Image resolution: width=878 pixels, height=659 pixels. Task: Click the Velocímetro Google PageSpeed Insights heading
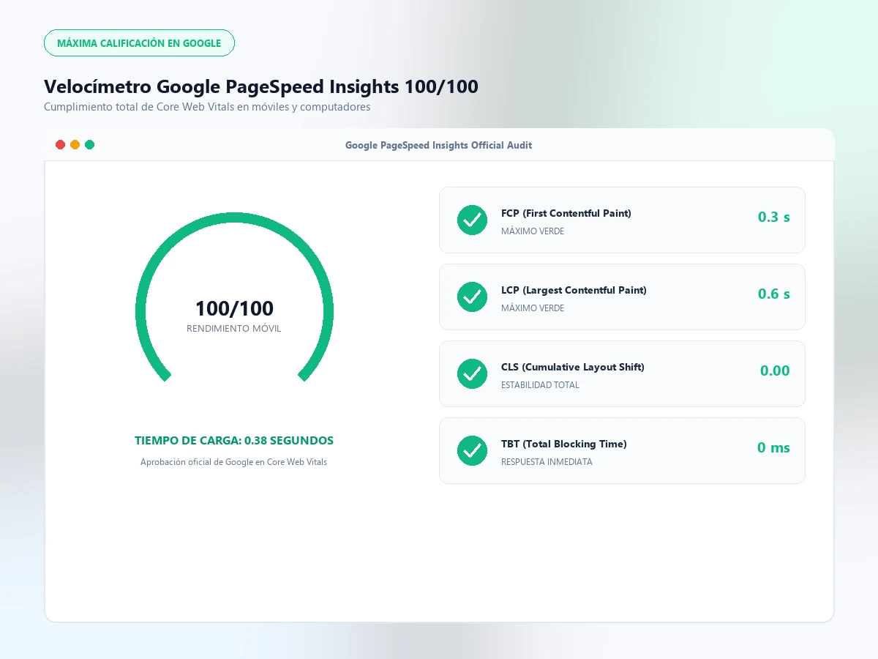[x=261, y=86]
